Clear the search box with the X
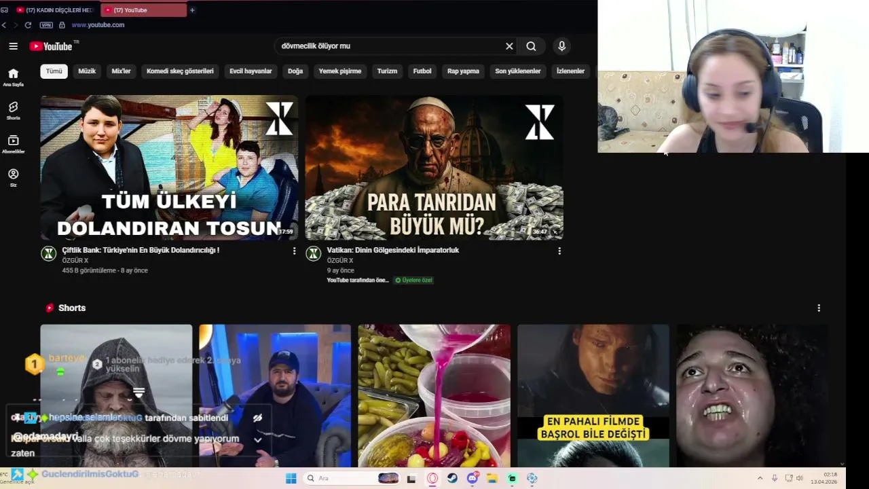 (509, 46)
